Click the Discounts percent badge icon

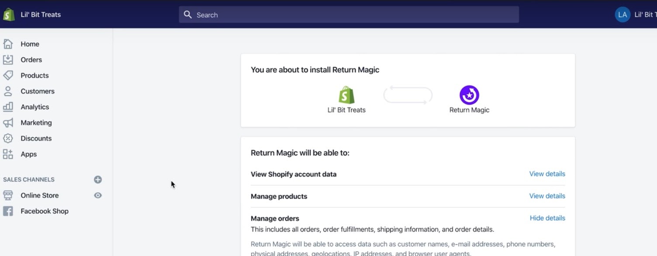coord(8,138)
